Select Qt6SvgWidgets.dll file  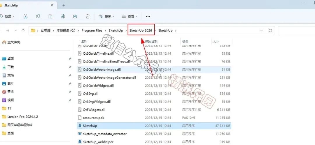154,102
